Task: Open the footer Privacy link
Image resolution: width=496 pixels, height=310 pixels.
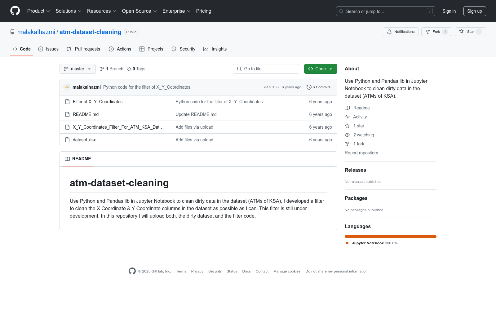Action: click(197, 271)
